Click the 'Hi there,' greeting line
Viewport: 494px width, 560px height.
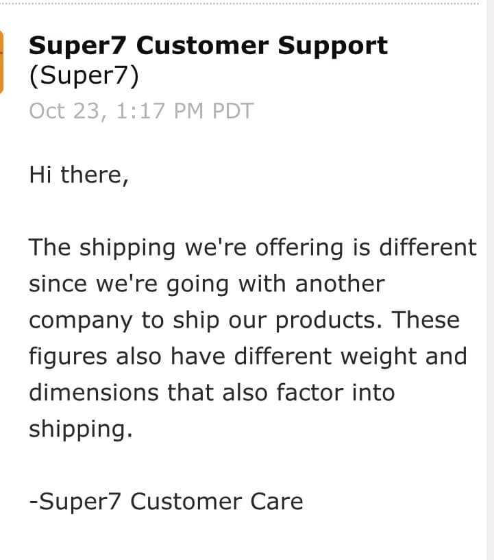pos(79,175)
